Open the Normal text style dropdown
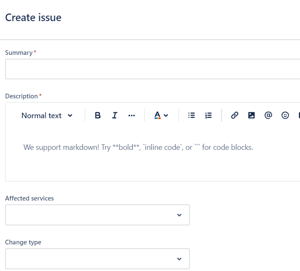Image resolution: width=300 pixels, height=271 pixels. click(47, 115)
